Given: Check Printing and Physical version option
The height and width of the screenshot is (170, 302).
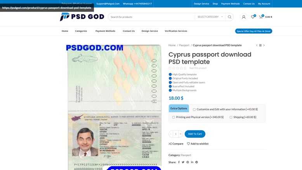Looking at the screenshot, I should [x=174, y=117].
